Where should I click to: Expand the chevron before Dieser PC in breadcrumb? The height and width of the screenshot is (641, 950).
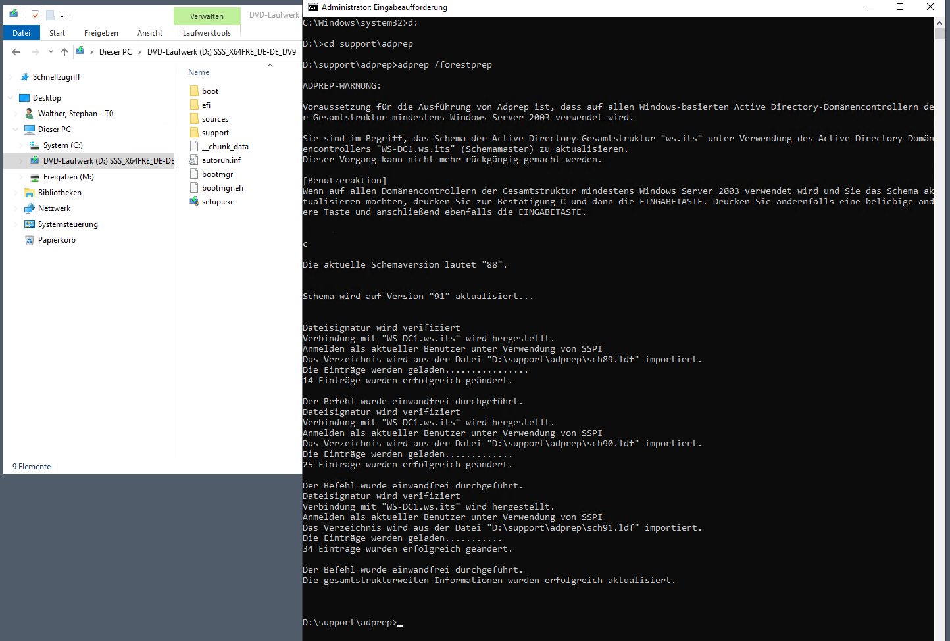coord(91,51)
